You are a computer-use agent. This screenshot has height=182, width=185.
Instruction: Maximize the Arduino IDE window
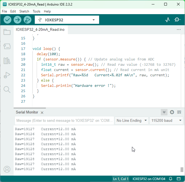[x=166, y=4]
